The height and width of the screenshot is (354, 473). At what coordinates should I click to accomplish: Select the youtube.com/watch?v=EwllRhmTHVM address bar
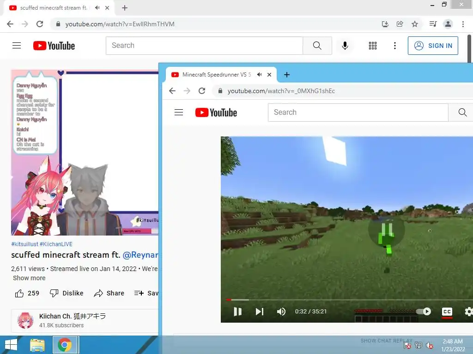pyautogui.click(x=217, y=24)
